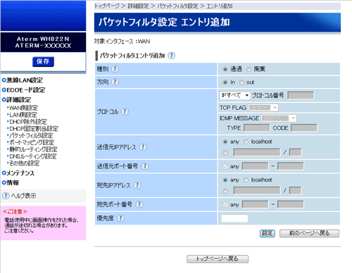Click トップページ in the breadcrumb
Screen dimensions: 352x273
(x=107, y=6)
